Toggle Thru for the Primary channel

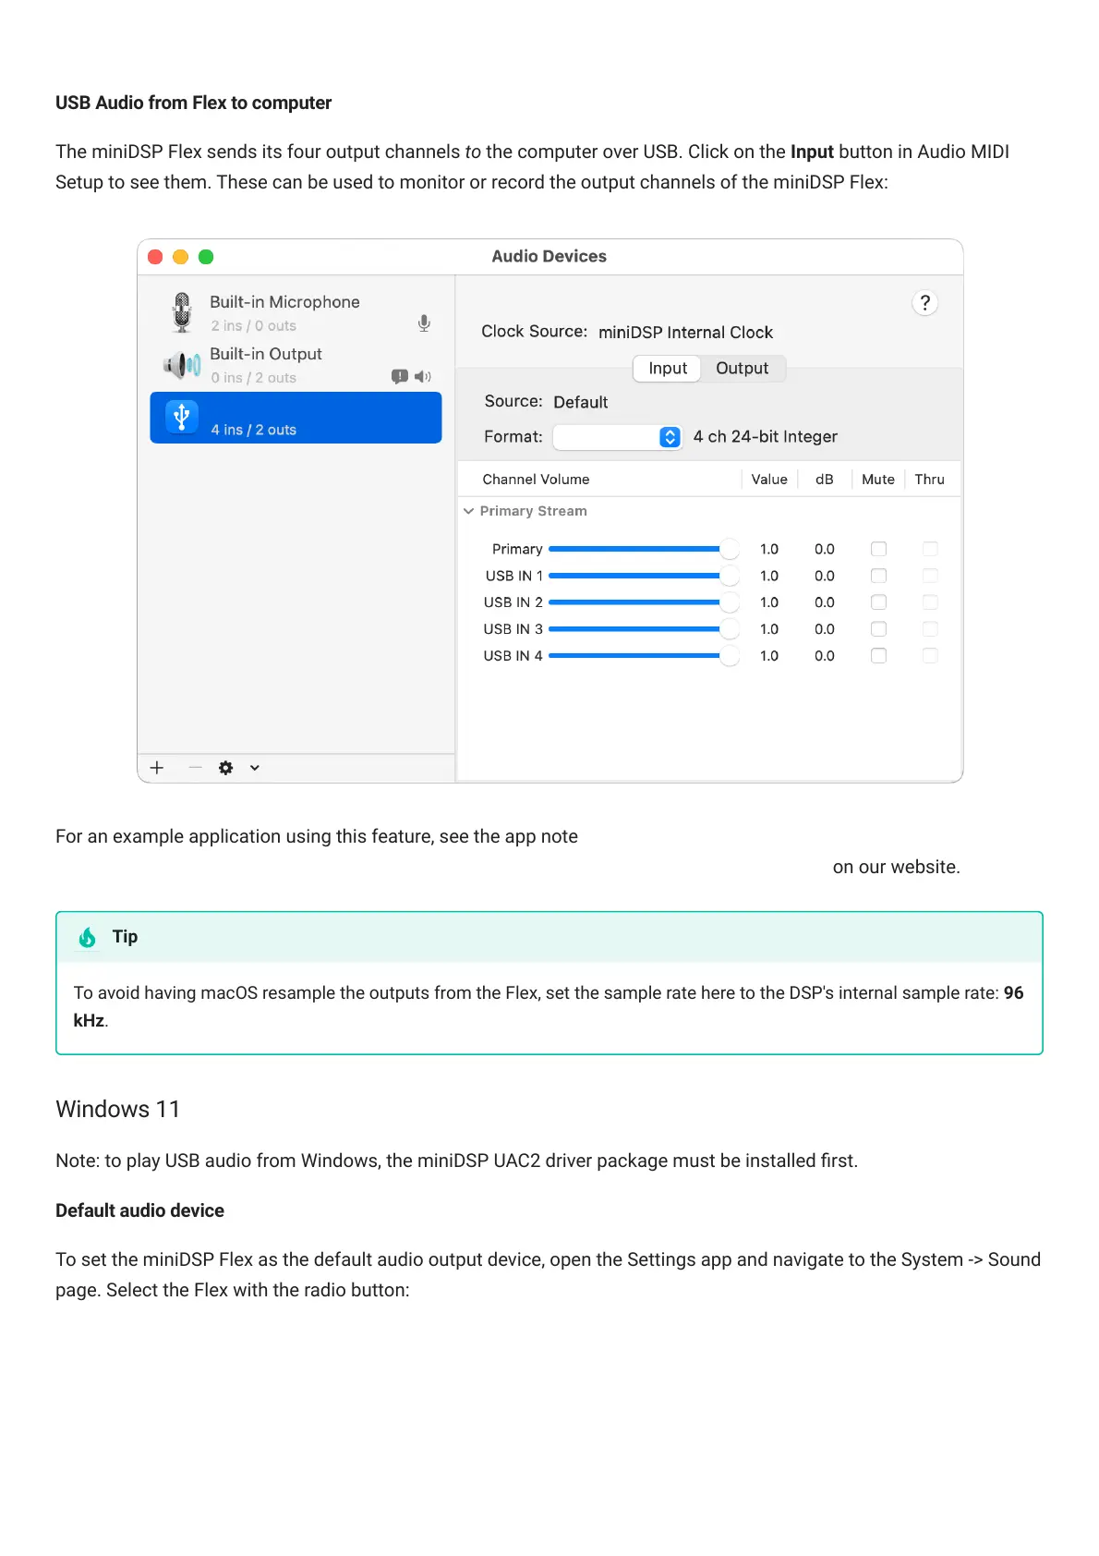(930, 549)
